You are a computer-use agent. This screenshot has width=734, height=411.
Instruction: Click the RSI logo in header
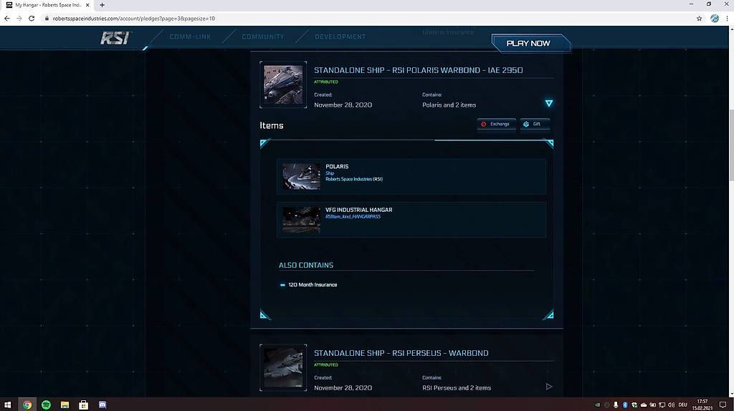point(115,38)
